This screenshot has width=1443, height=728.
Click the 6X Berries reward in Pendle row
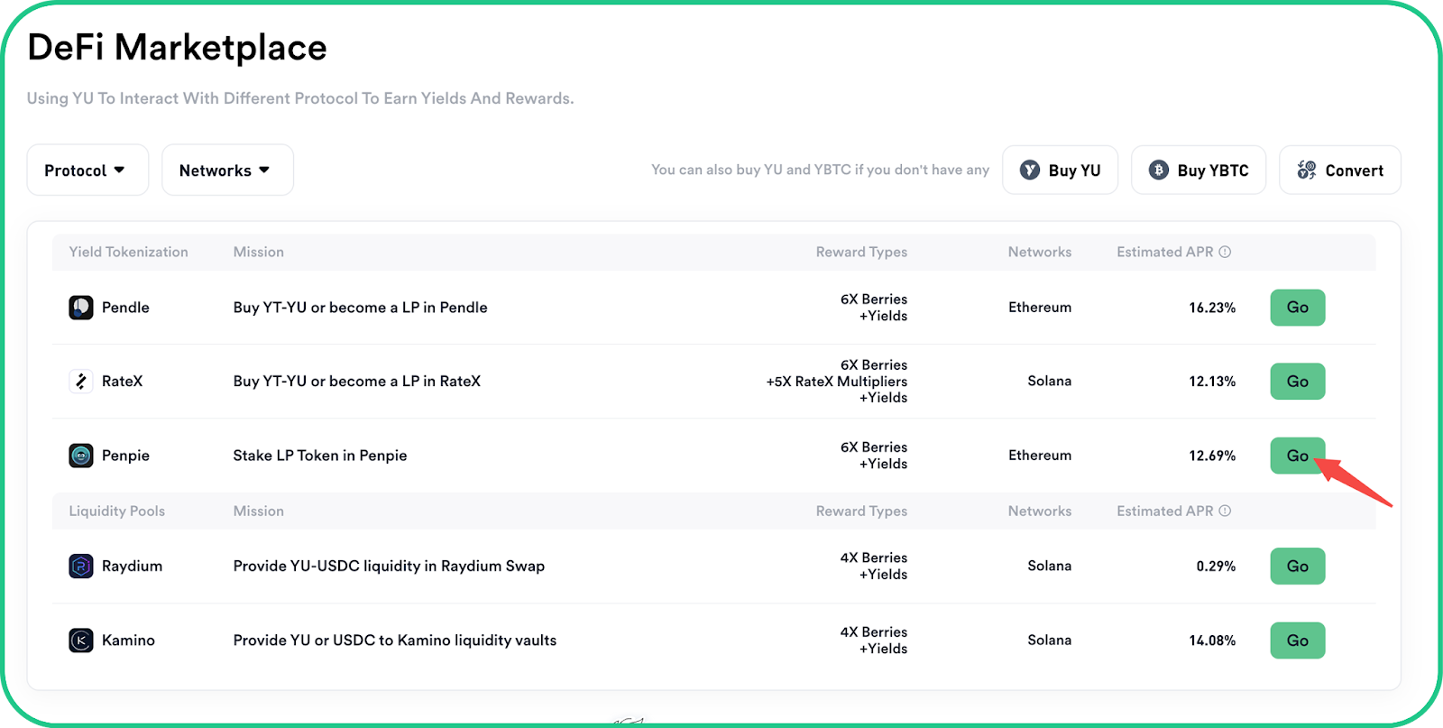pos(874,299)
